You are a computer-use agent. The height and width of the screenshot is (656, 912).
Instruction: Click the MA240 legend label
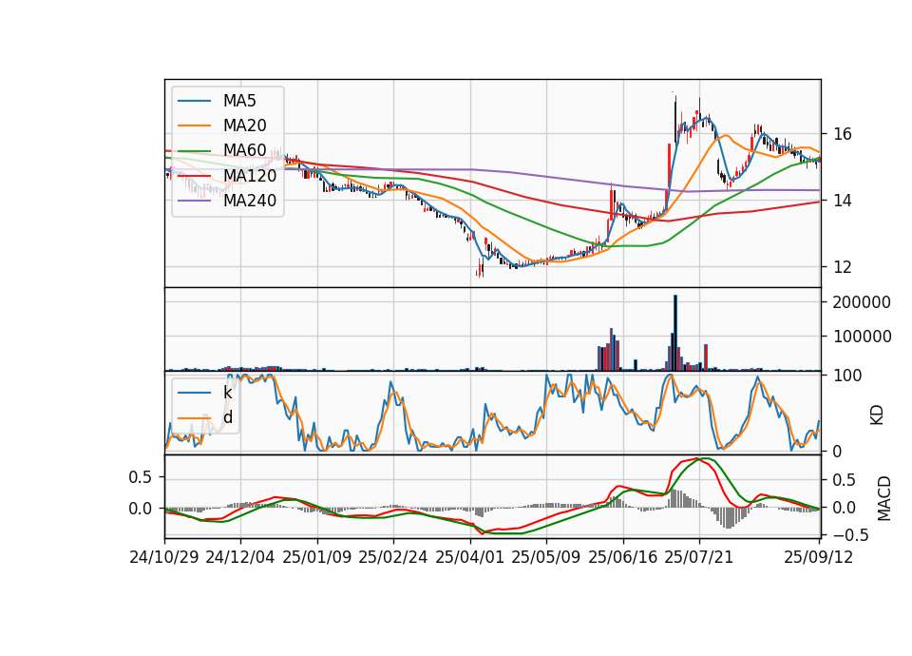(x=250, y=201)
